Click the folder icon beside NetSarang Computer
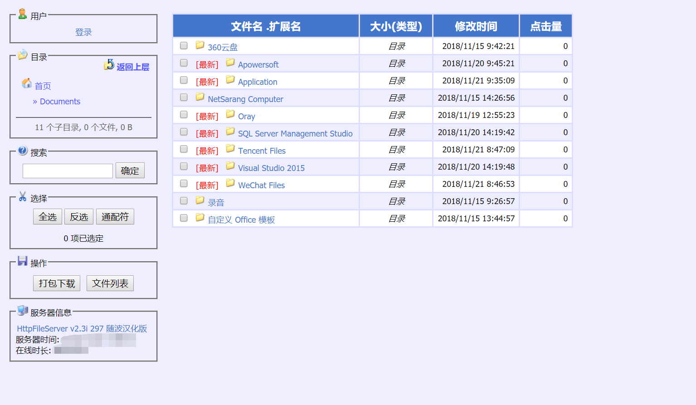The height and width of the screenshot is (405, 696). point(200,97)
